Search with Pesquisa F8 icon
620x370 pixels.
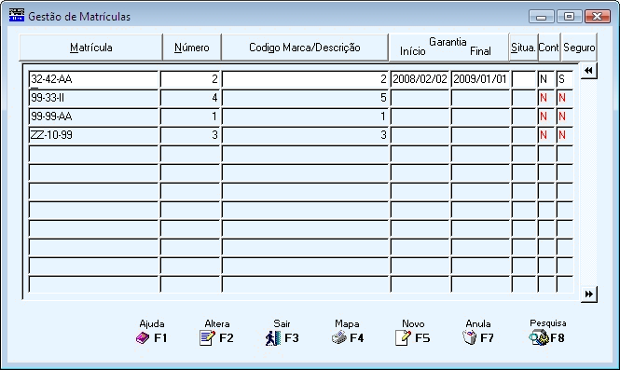tap(539, 338)
